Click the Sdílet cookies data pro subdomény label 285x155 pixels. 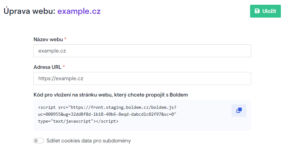point(89,141)
